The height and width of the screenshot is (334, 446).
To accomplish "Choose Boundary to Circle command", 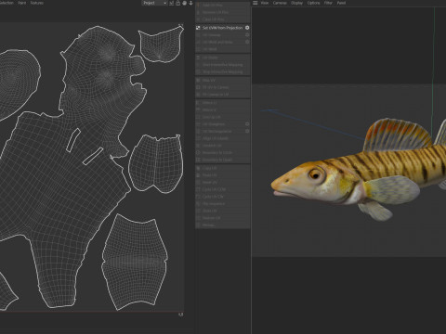I will (x=222, y=152).
